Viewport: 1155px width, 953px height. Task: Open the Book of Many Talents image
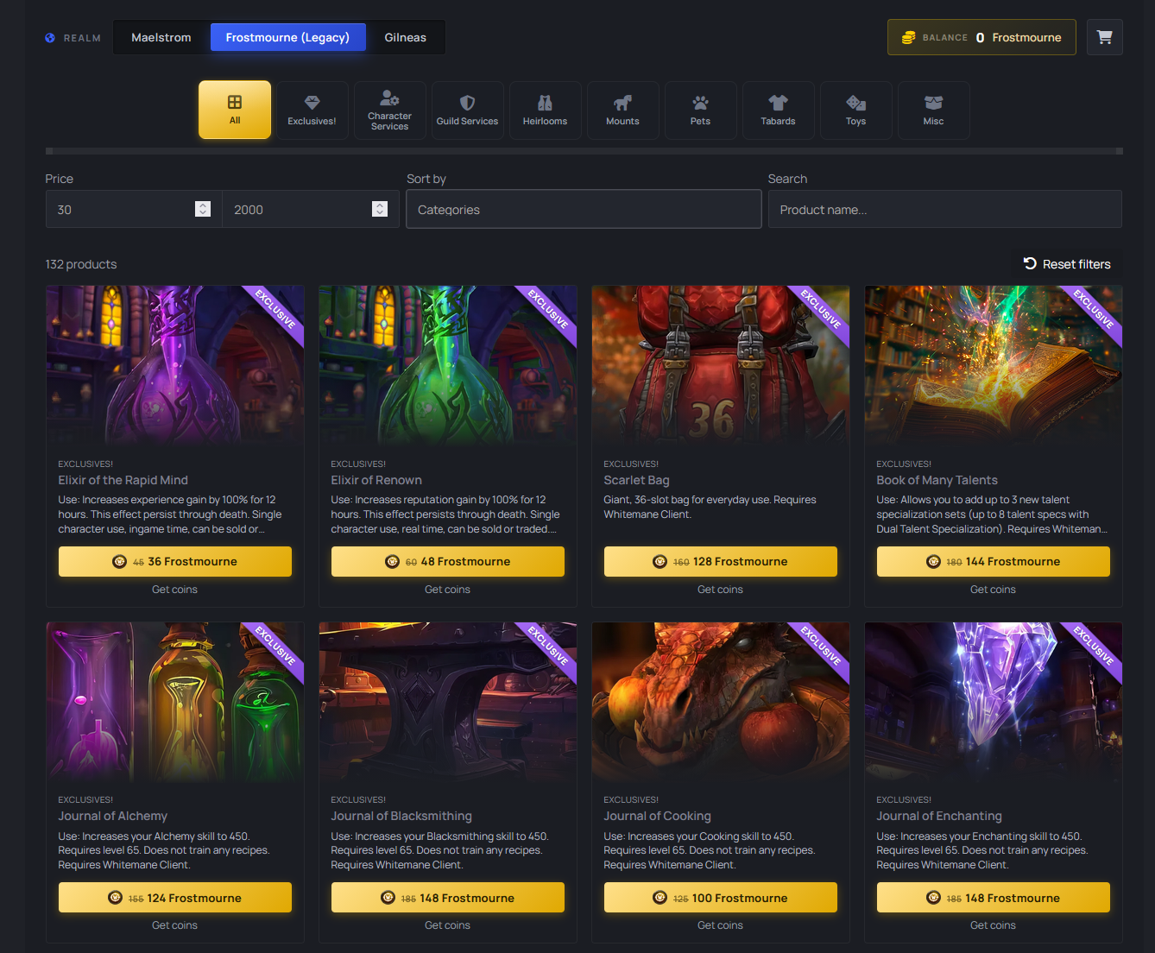pos(994,365)
